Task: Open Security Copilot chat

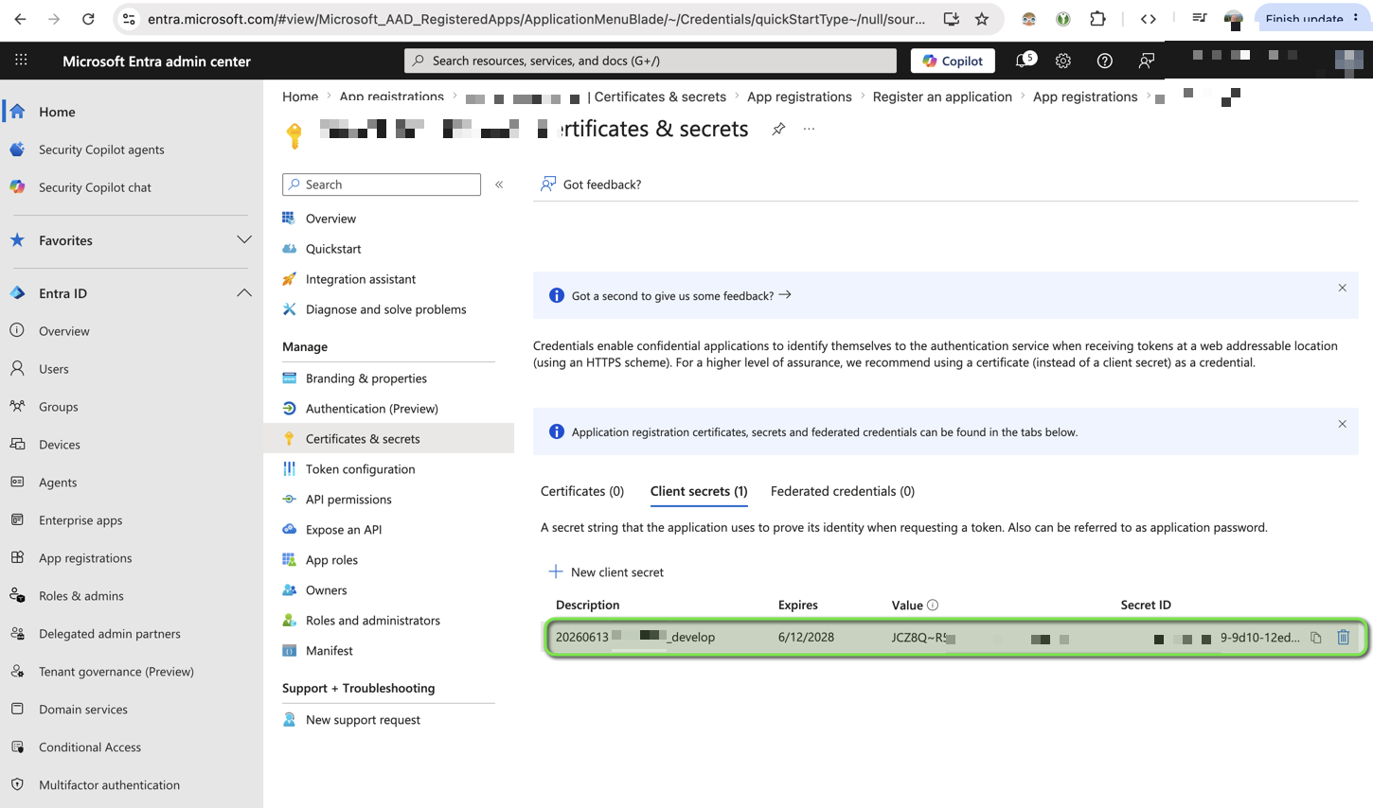Action: 95,187
